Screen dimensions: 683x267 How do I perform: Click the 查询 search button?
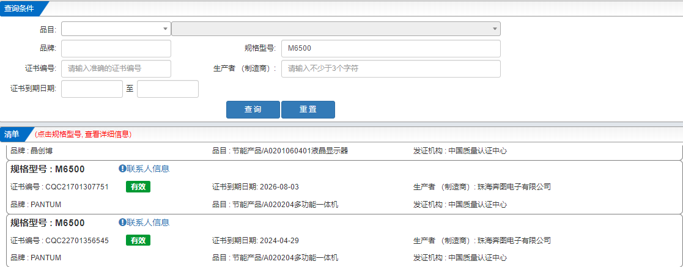(253, 109)
